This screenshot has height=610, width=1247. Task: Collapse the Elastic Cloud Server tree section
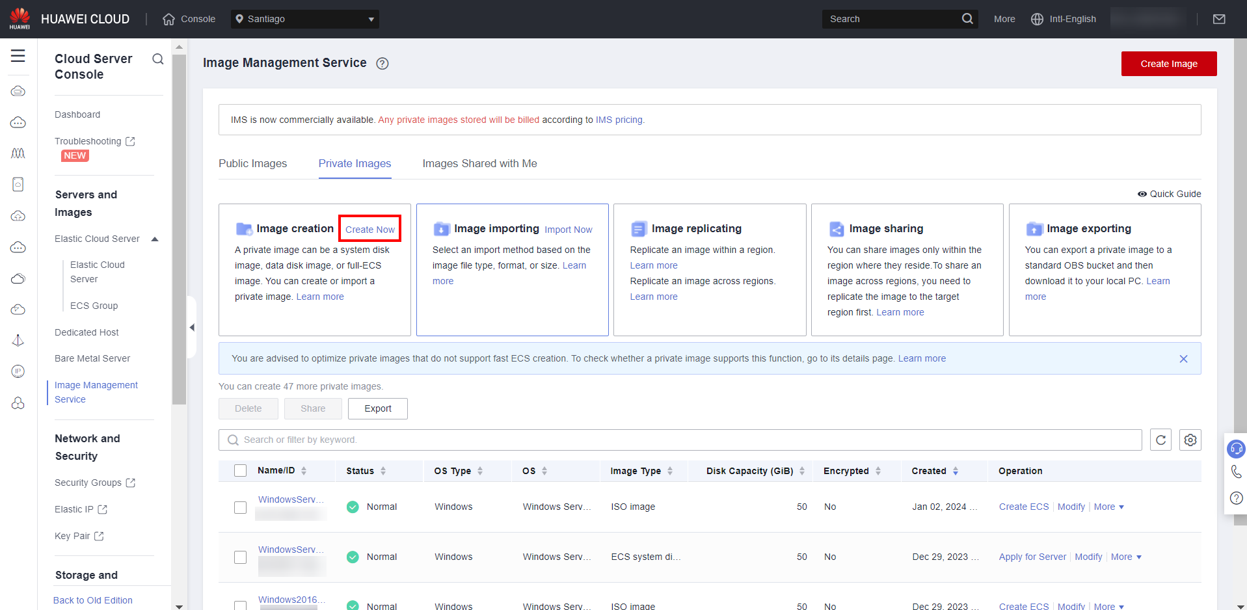coord(155,239)
